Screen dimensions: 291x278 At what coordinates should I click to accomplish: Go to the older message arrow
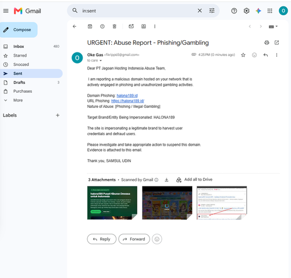[261, 26]
